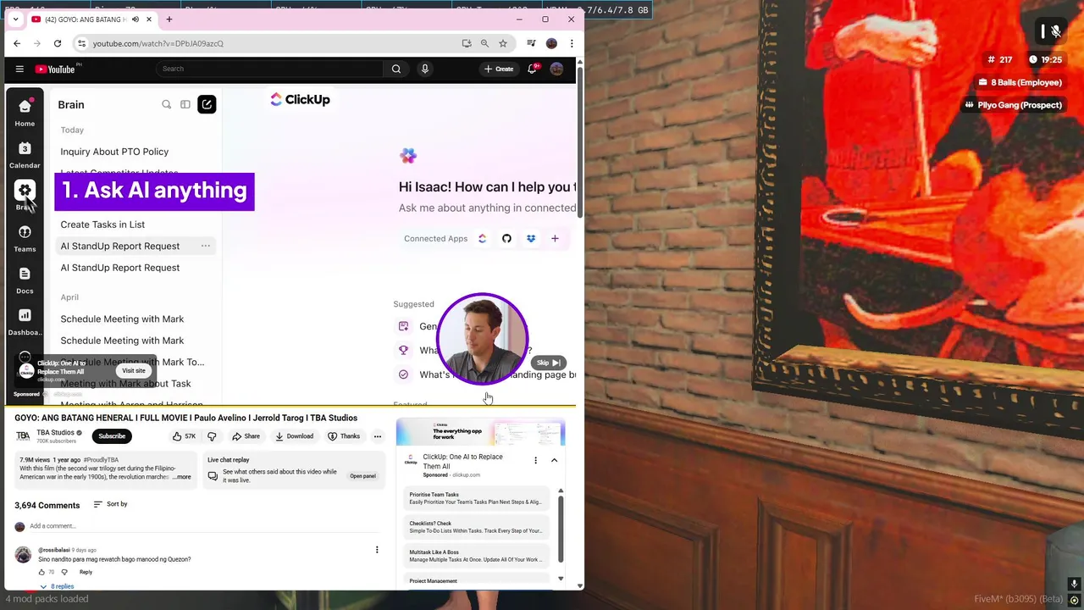Click the Add a comment field

click(x=203, y=526)
